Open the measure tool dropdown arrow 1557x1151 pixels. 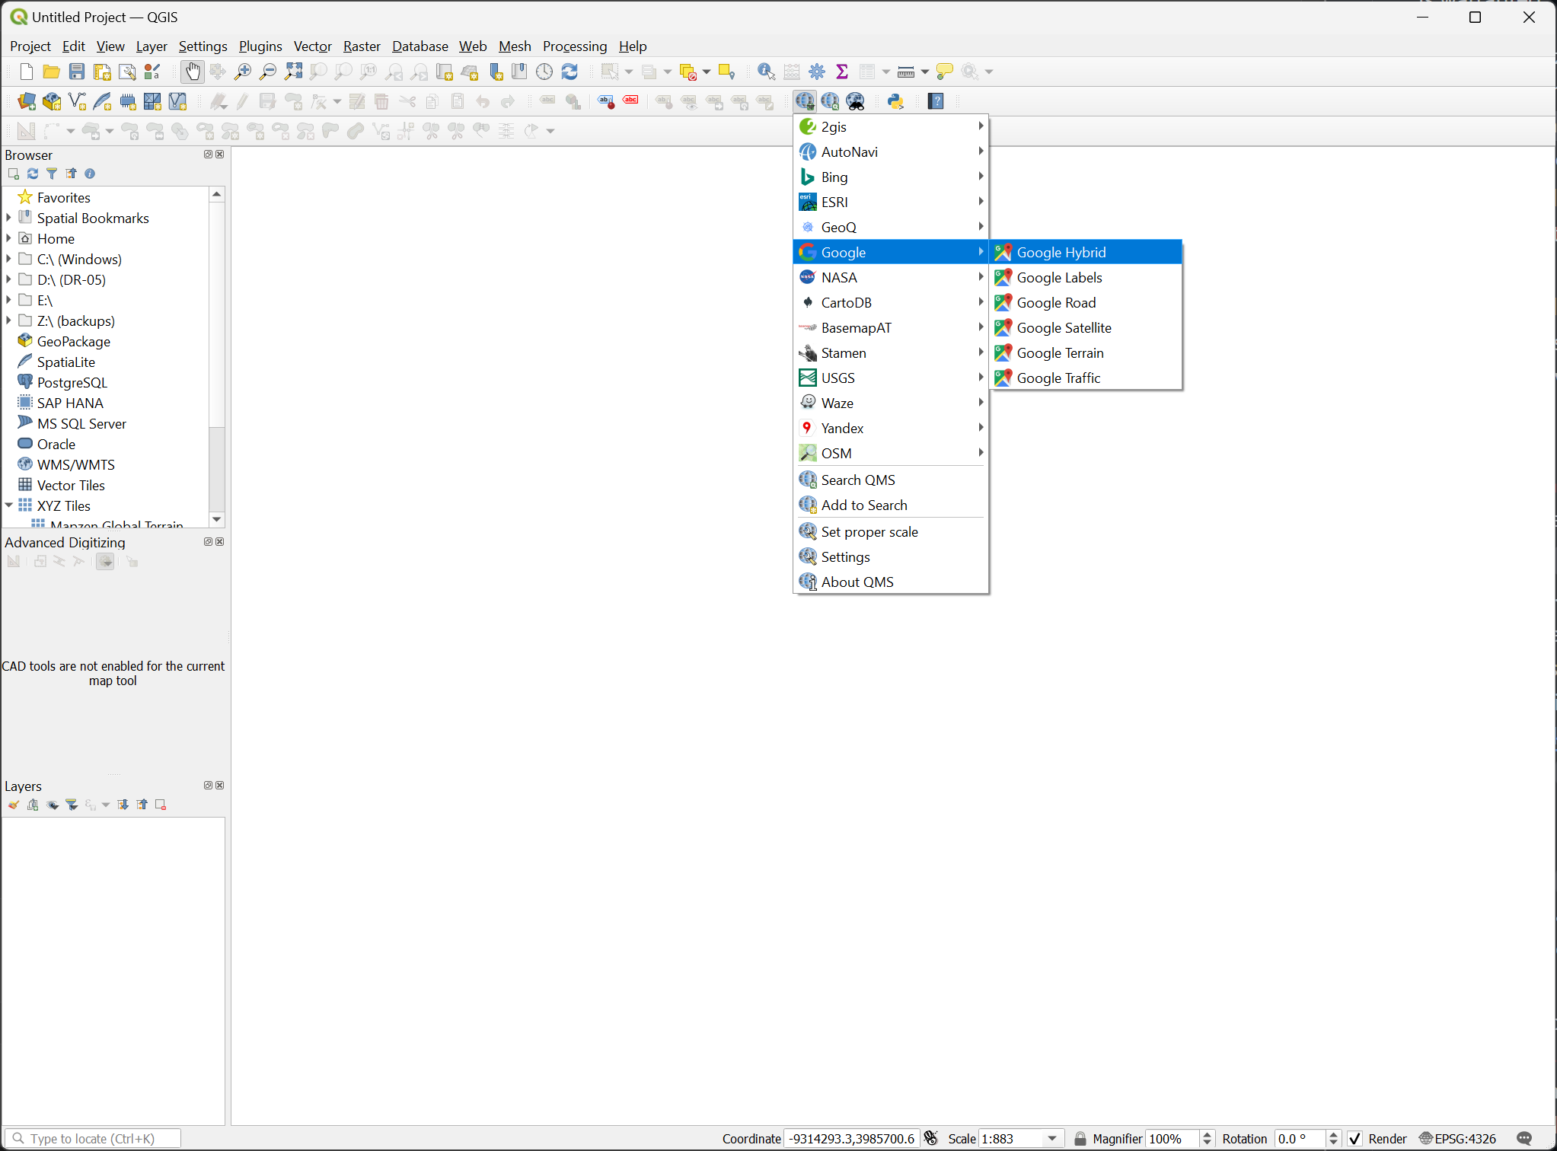coord(925,72)
